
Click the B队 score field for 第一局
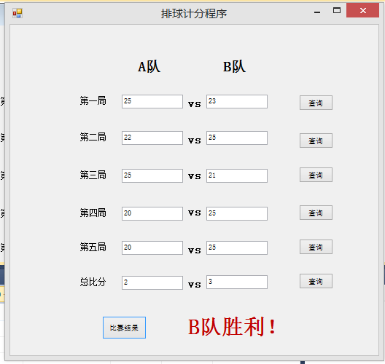[237, 101]
